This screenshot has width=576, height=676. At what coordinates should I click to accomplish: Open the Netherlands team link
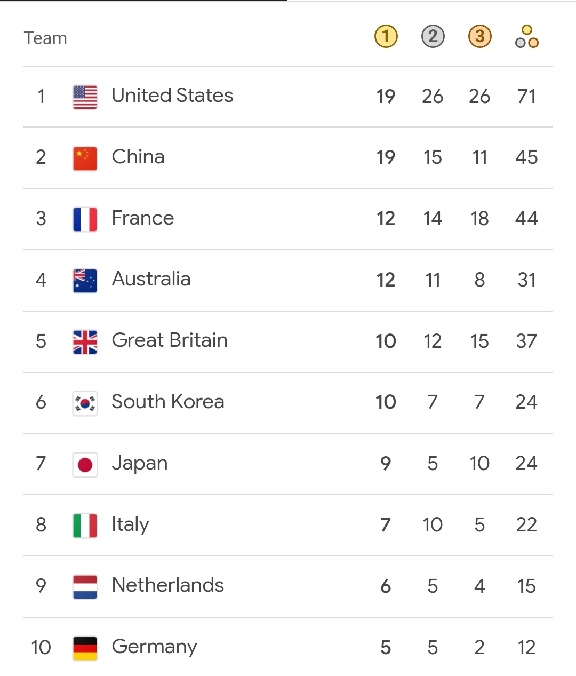tap(167, 586)
